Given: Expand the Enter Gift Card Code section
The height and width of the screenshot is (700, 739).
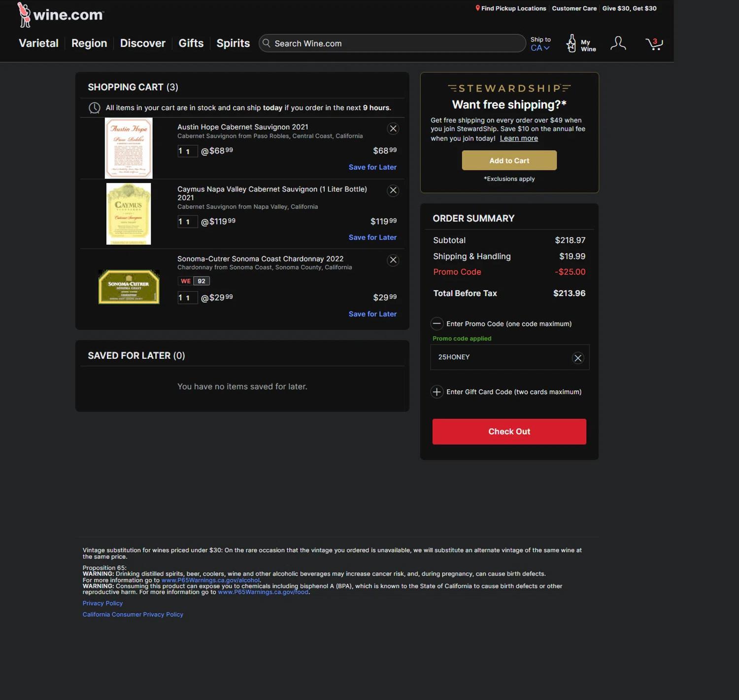Looking at the screenshot, I should point(437,392).
